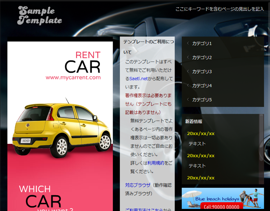
Task: Open the Blue beach holidays banner
Action: click(223, 199)
